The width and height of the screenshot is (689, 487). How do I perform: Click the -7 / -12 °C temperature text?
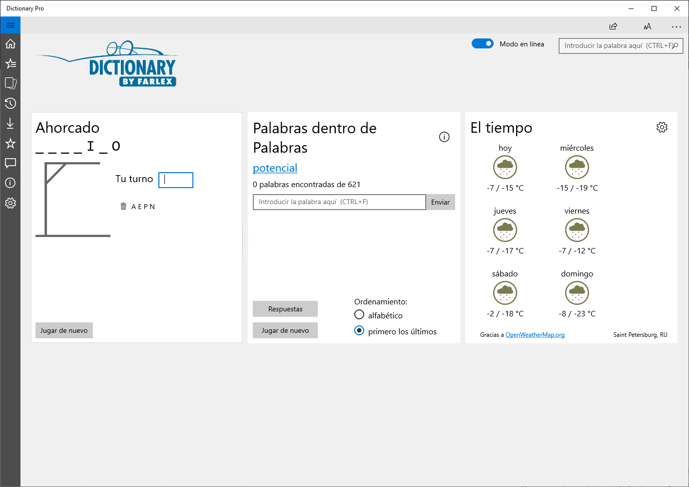pos(577,251)
